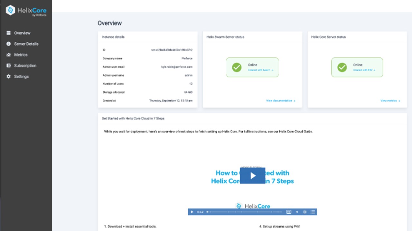Click the Admin username value admin
Viewport: 412px width, 231px height.
click(189, 75)
